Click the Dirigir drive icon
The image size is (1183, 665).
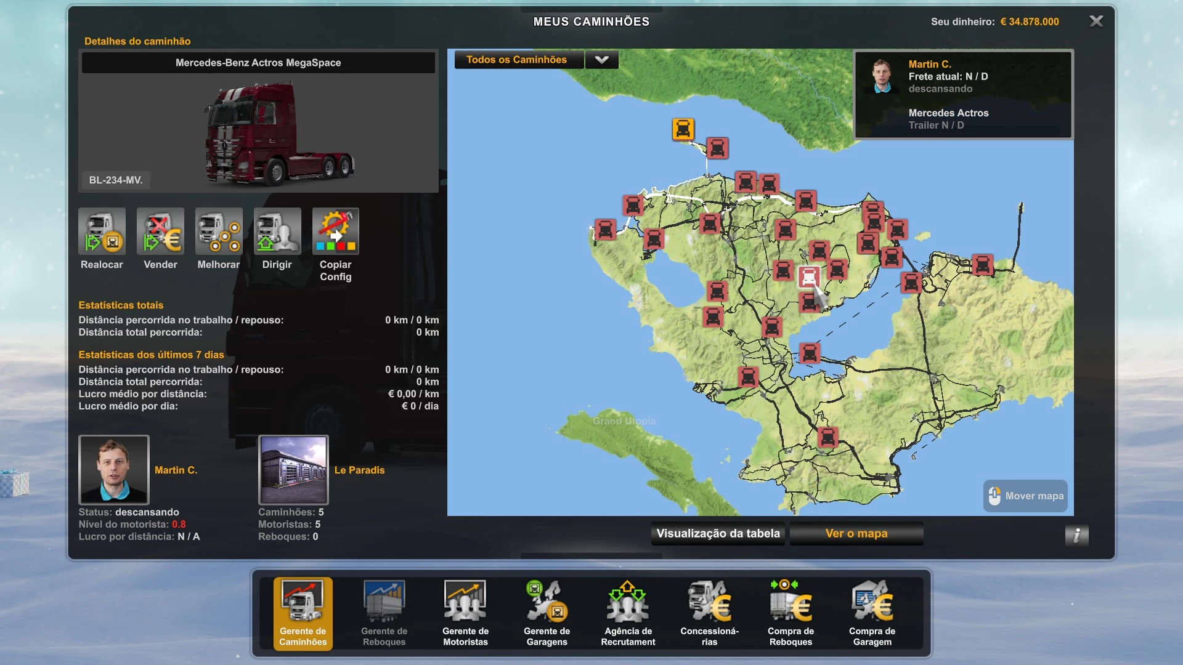point(277,232)
